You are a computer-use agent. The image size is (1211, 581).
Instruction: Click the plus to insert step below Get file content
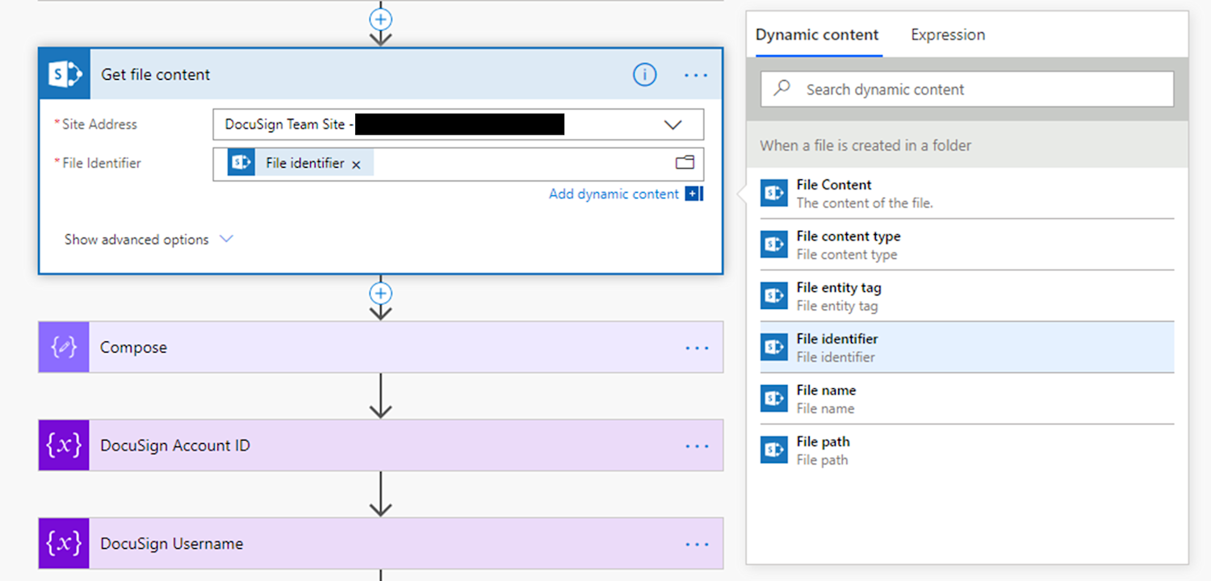click(380, 293)
